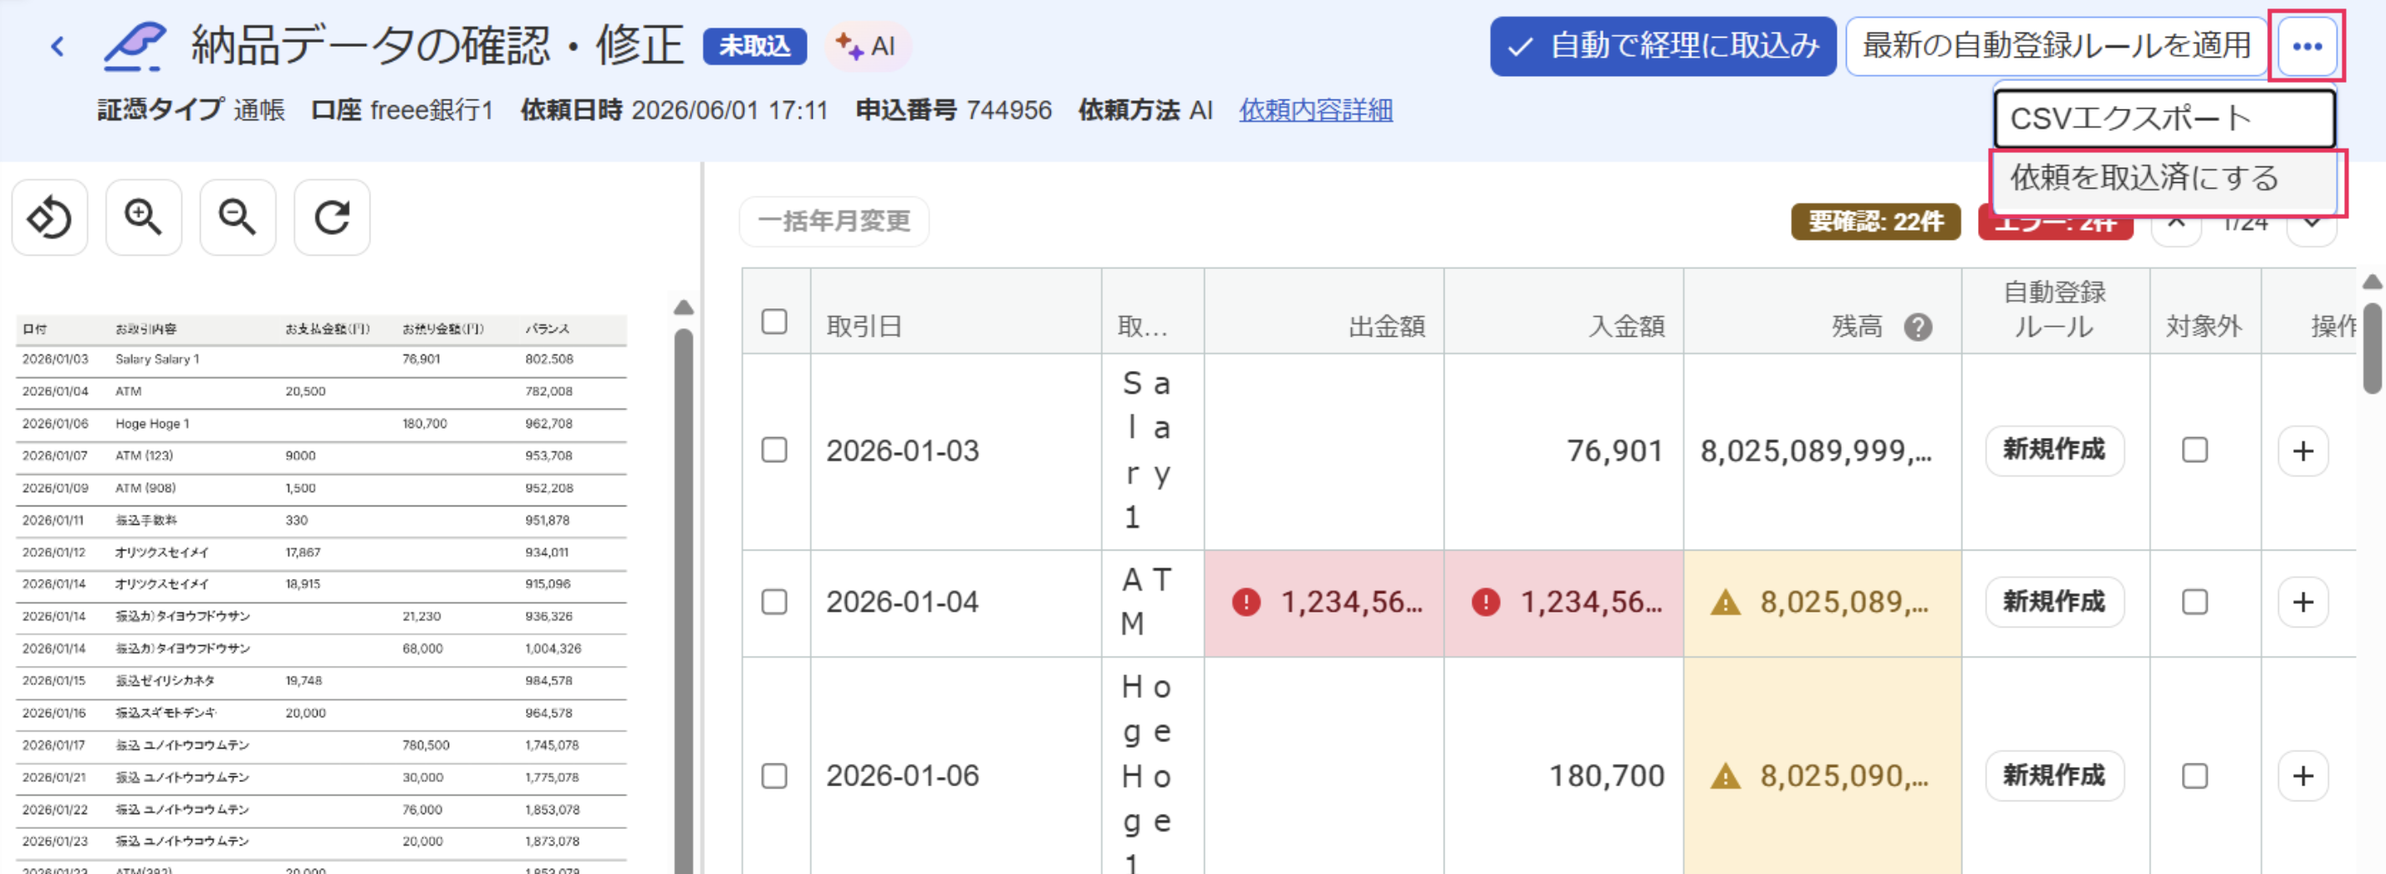Rotate the passbook image counterclockwise
Viewport: 2386px width, 874px height.
(50, 217)
